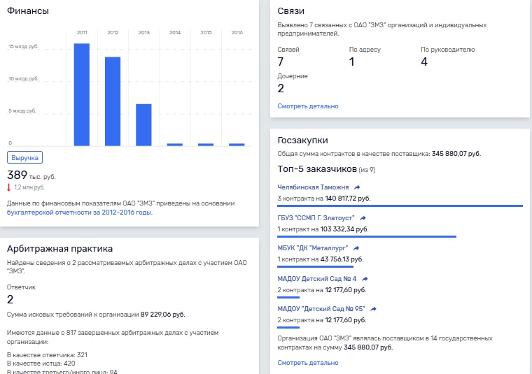
Task: Select the Выручка button under the chart
Action: (x=24, y=157)
